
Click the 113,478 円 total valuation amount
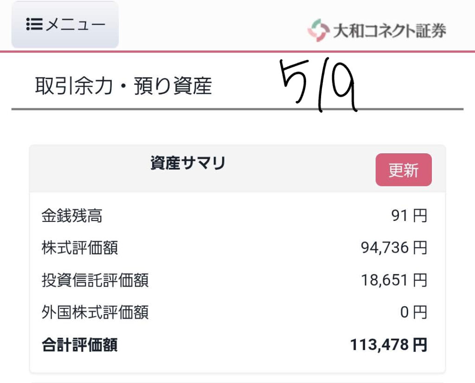[x=389, y=345]
